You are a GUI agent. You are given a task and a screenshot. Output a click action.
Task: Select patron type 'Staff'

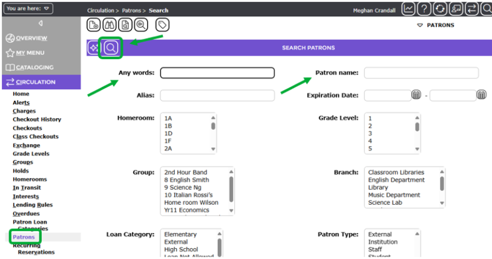(375, 249)
